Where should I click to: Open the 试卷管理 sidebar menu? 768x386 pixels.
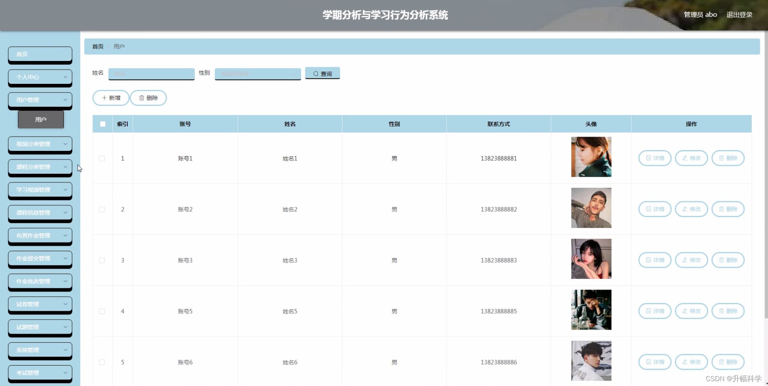pos(40,304)
